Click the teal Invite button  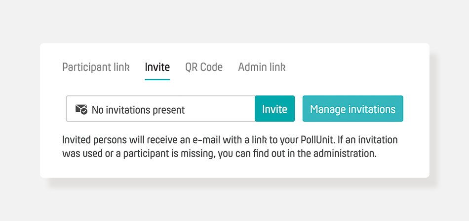[x=274, y=109]
